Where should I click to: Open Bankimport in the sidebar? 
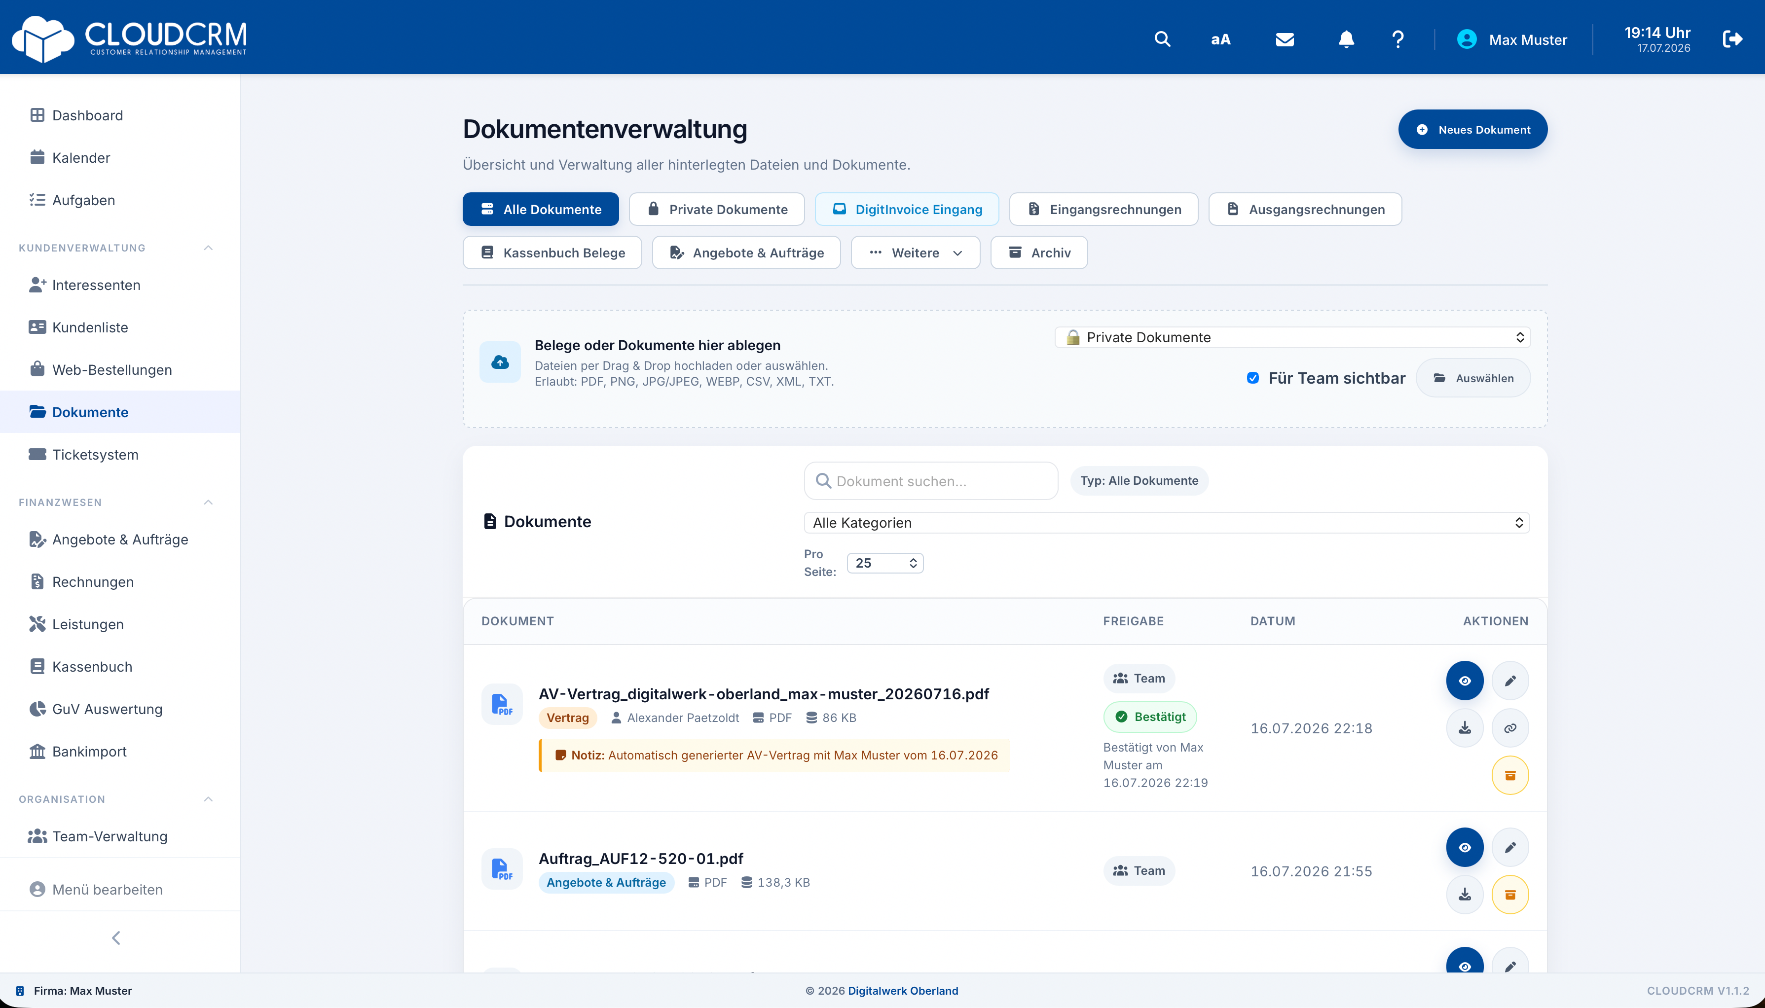point(120,751)
